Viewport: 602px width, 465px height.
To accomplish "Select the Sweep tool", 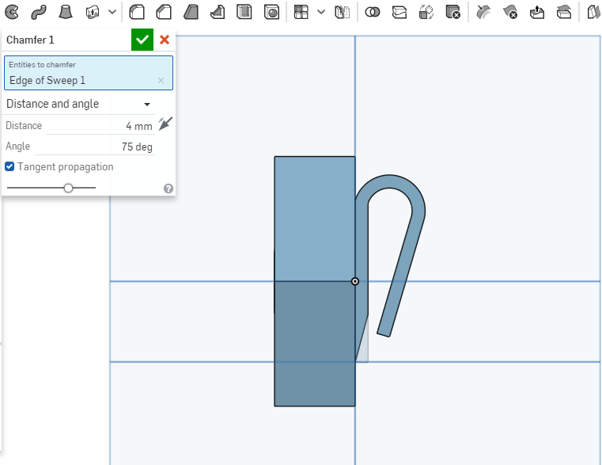I will click(x=39, y=13).
